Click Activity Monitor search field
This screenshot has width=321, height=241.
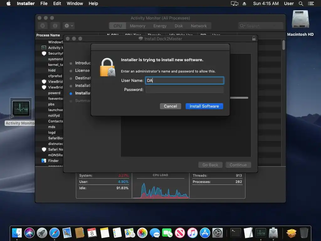click(x=260, y=26)
